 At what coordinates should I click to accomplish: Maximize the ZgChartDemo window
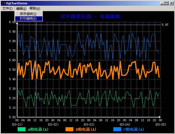tap(166, 3)
